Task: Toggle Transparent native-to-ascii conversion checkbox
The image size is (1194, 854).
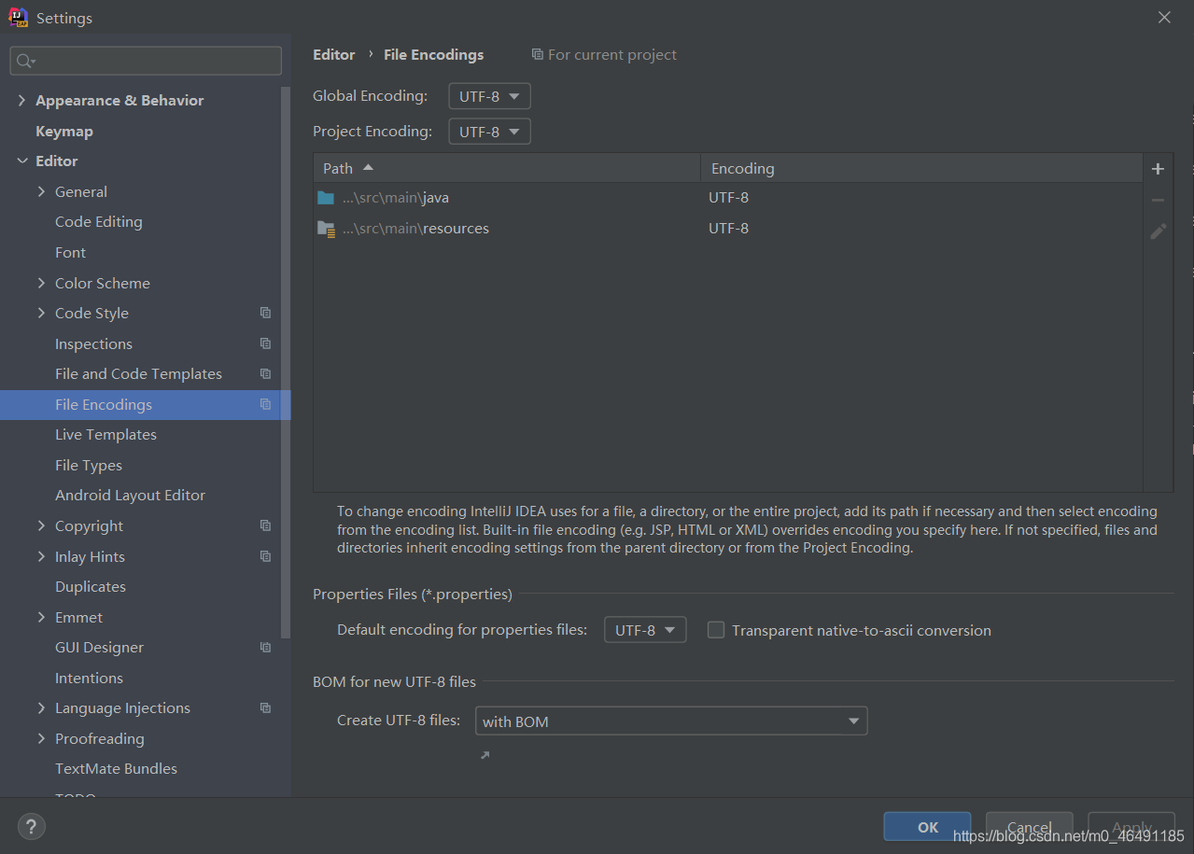Action: coord(716,630)
